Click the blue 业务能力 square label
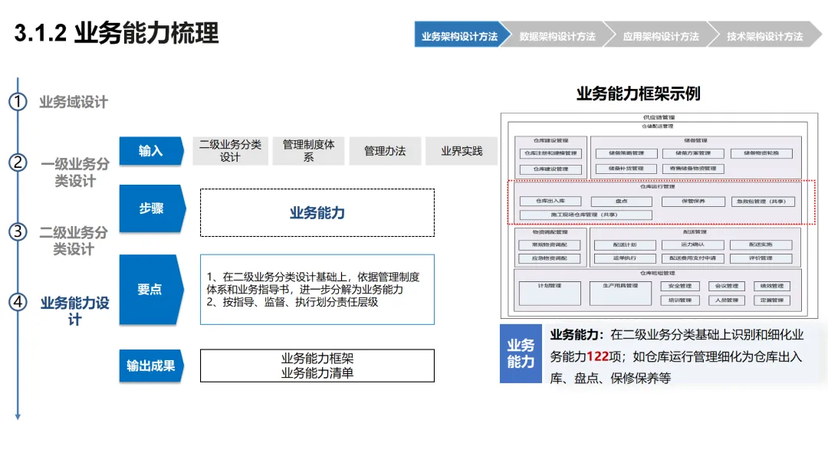 [x=521, y=353]
